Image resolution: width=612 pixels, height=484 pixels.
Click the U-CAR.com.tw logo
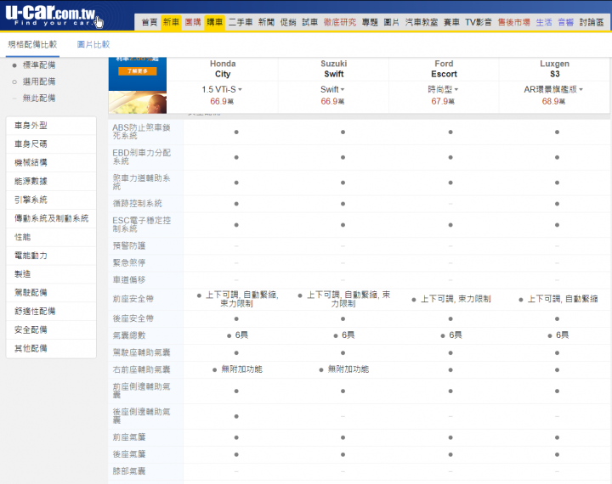51,14
